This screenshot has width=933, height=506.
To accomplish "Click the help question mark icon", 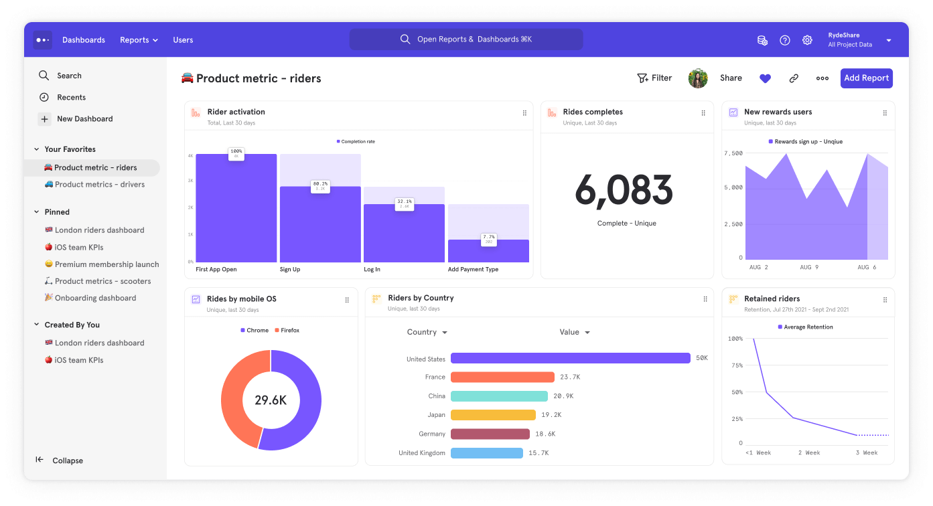I will 784,40.
